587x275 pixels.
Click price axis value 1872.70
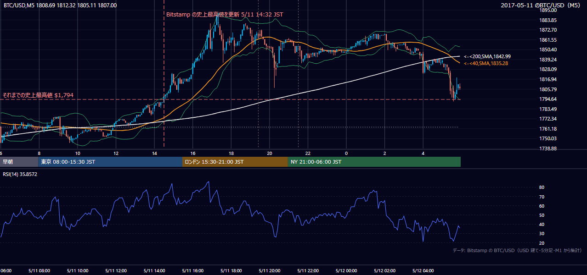click(x=548, y=30)
